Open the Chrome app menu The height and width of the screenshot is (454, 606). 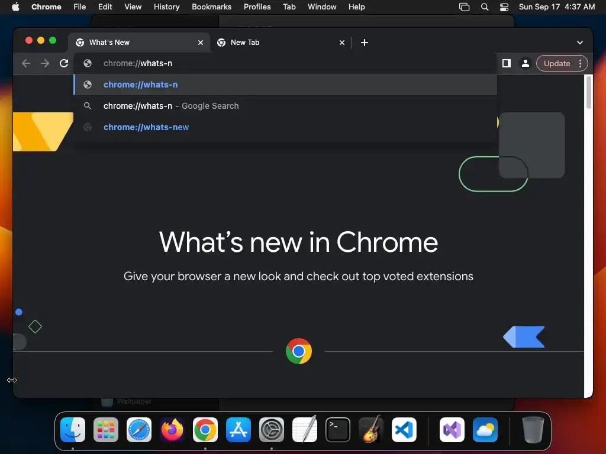(46, 7)
